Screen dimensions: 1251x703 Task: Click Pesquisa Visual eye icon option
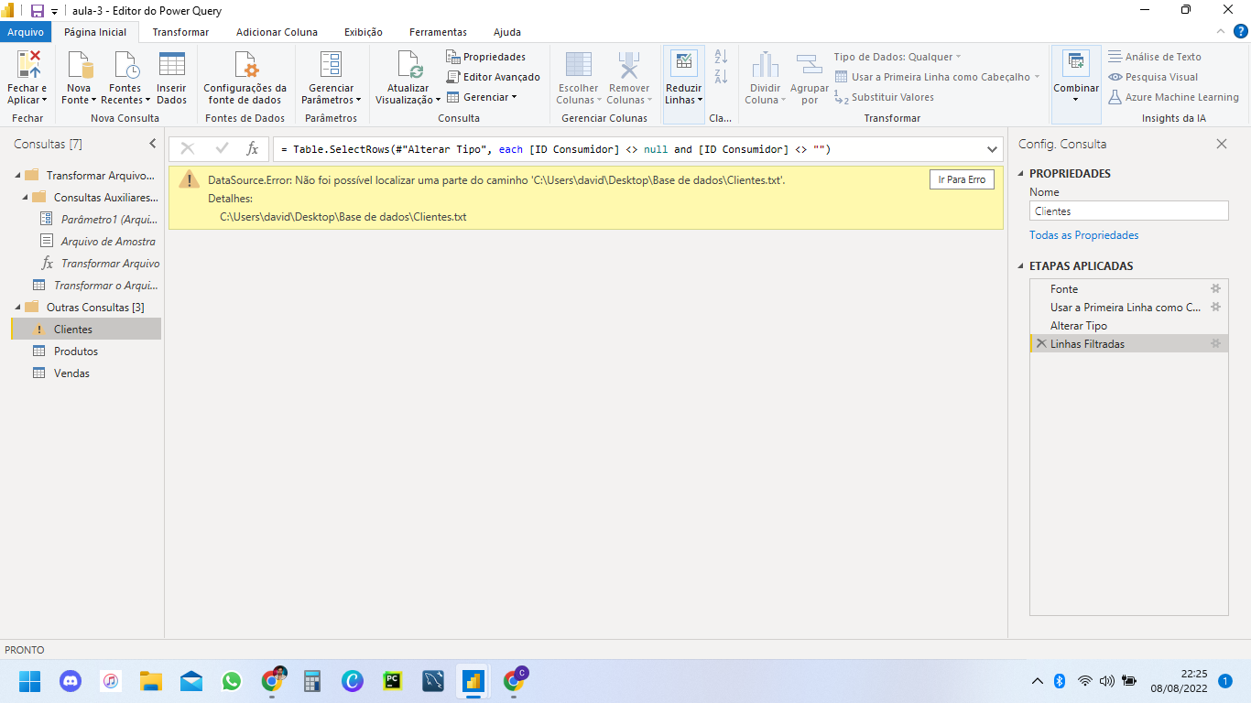(1153, 77)
